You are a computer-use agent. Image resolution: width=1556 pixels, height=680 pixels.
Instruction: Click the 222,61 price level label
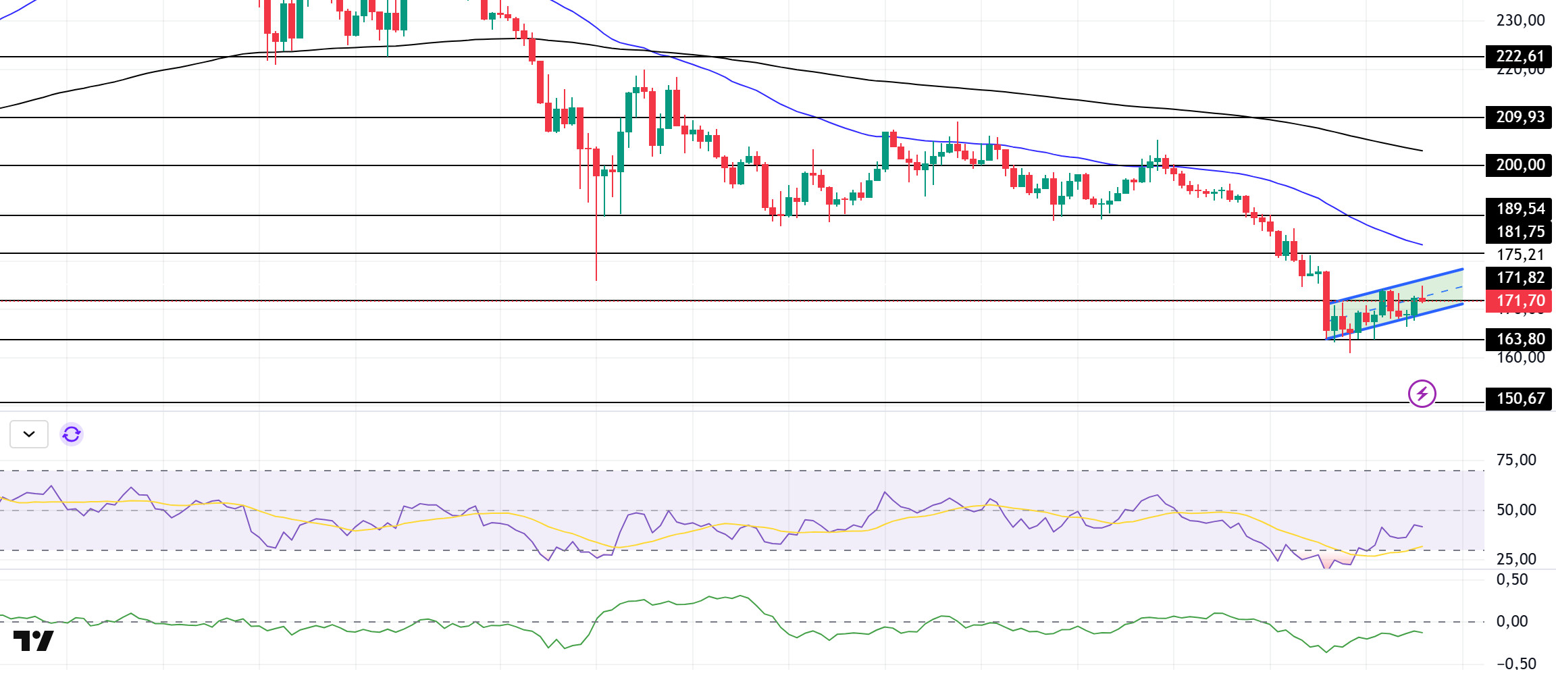(1519, 56)
